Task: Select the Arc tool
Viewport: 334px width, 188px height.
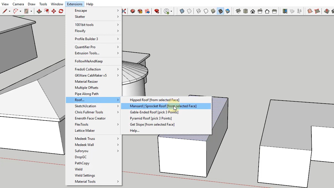Action: tap(16, 11)
